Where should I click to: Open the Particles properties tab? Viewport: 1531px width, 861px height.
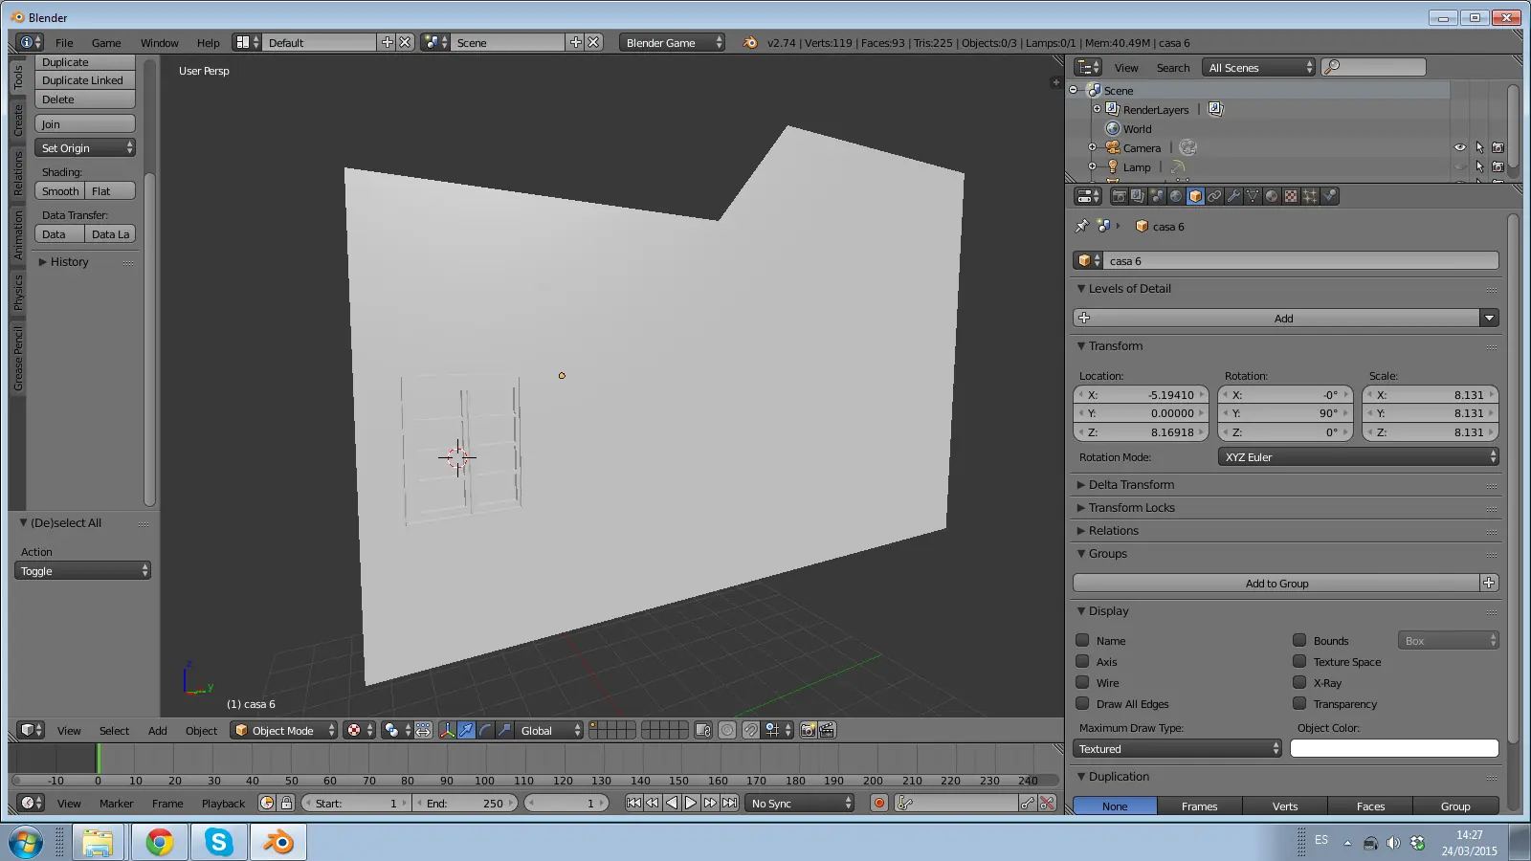point(1310,196)
